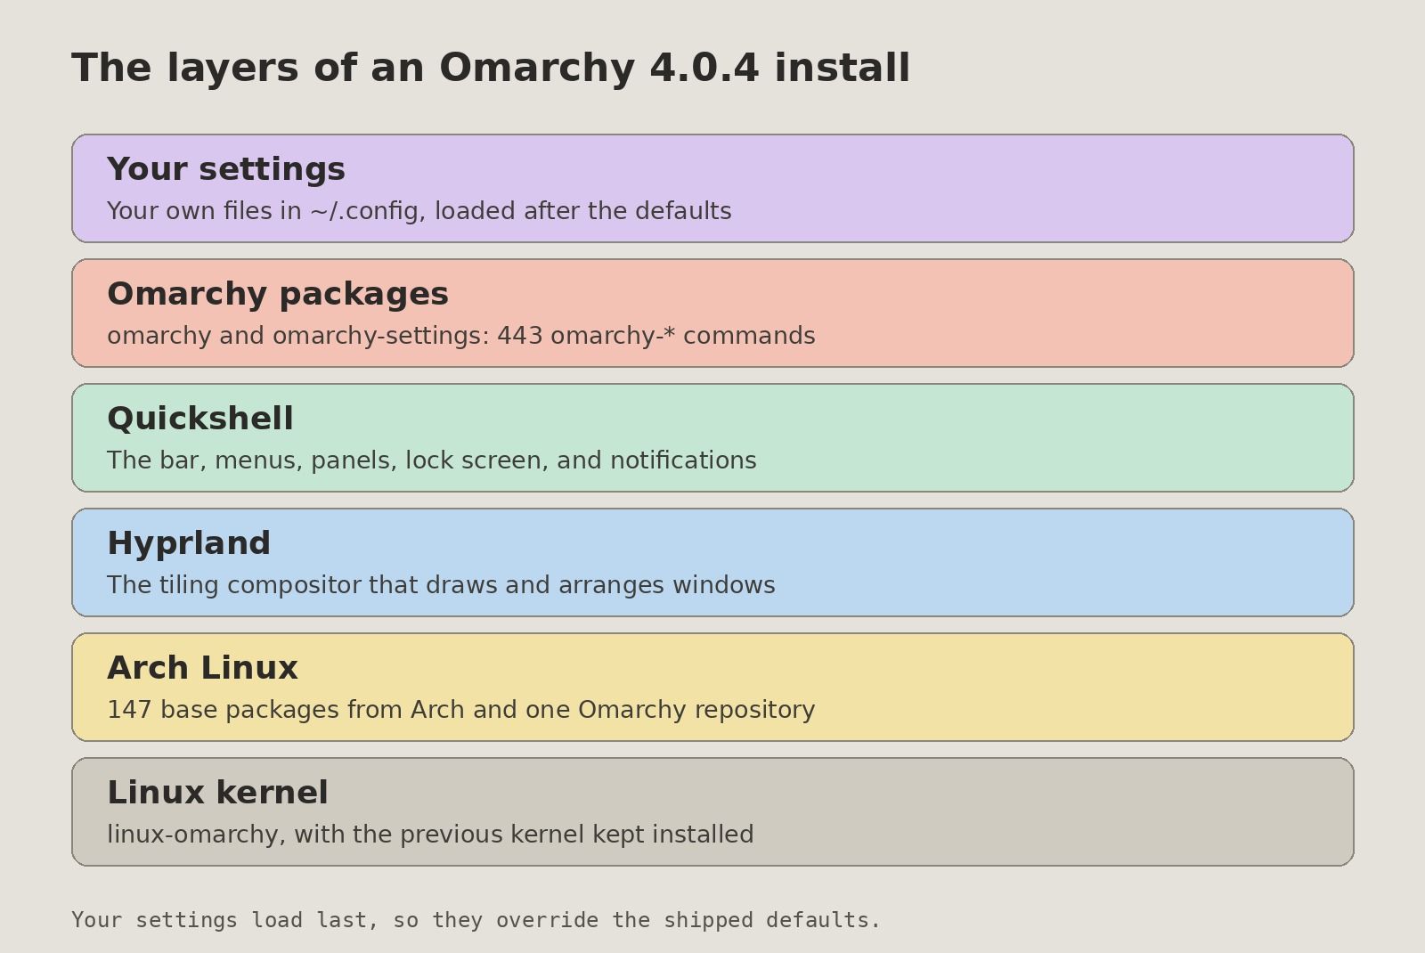Click 'linux-omarchy, with the previous kernel' text
The width and height of the screenshot is (1425, 953).
[430, 835]
